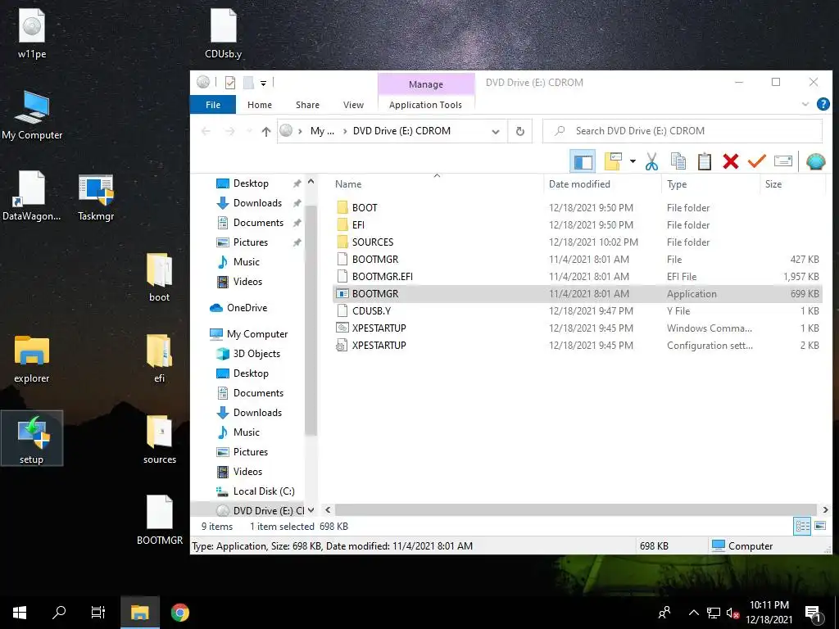Viewport: 839px width, 629px height.
Task: Expand the breadcrumb chevron after My …
Action: [343, 131]
